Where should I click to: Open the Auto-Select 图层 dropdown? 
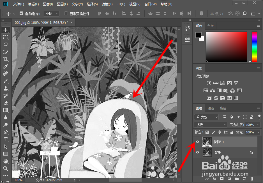[x=51, y=13]
